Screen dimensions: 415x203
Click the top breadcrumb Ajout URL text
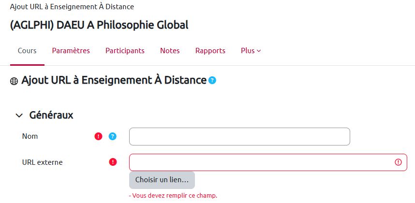click(72, 7)
